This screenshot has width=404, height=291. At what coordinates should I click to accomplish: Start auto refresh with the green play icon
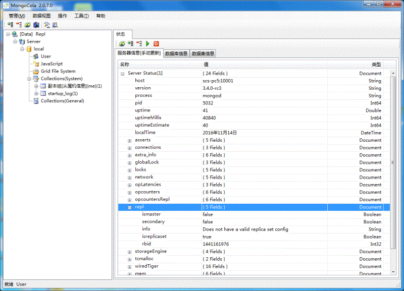tap(147, 44)
